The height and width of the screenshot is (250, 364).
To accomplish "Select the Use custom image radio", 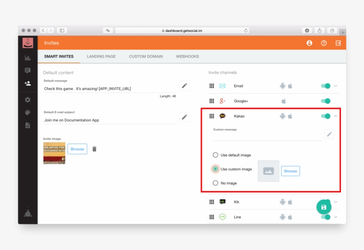I will coord(215,169).
